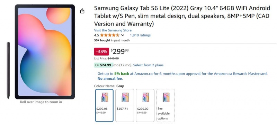
Task: Click the S Pen stylus image
Action: (x=8, y=70)
